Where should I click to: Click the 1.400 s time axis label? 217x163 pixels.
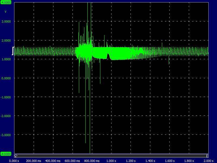[150, 161]
